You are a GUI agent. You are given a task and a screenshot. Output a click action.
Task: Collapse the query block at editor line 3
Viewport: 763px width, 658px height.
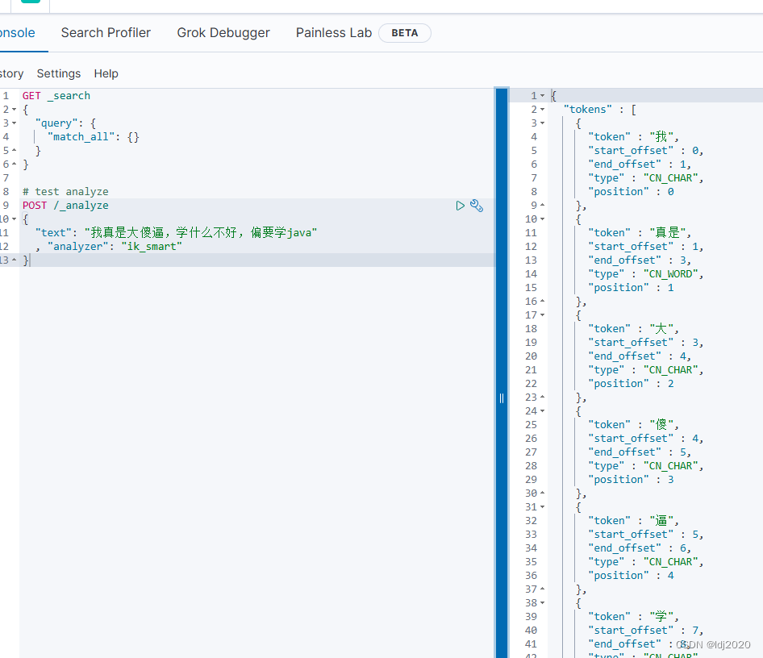15,123
